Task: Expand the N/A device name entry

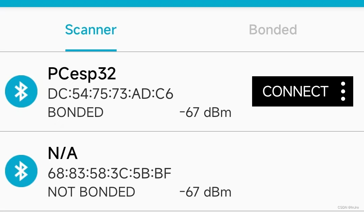Action: tap(63, 153)
